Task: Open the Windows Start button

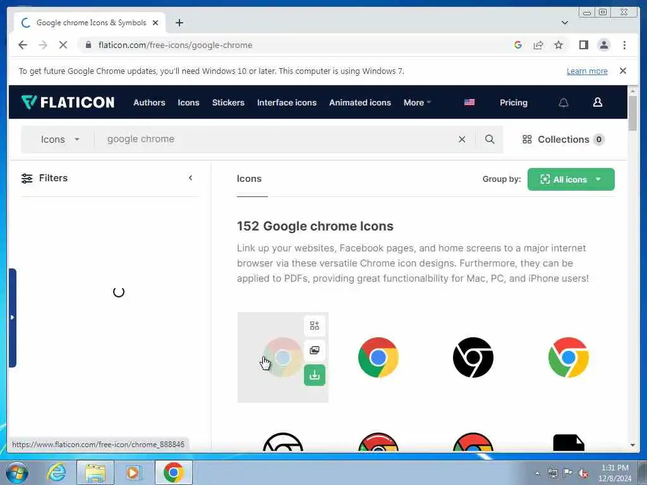Action: click(17, 472)
